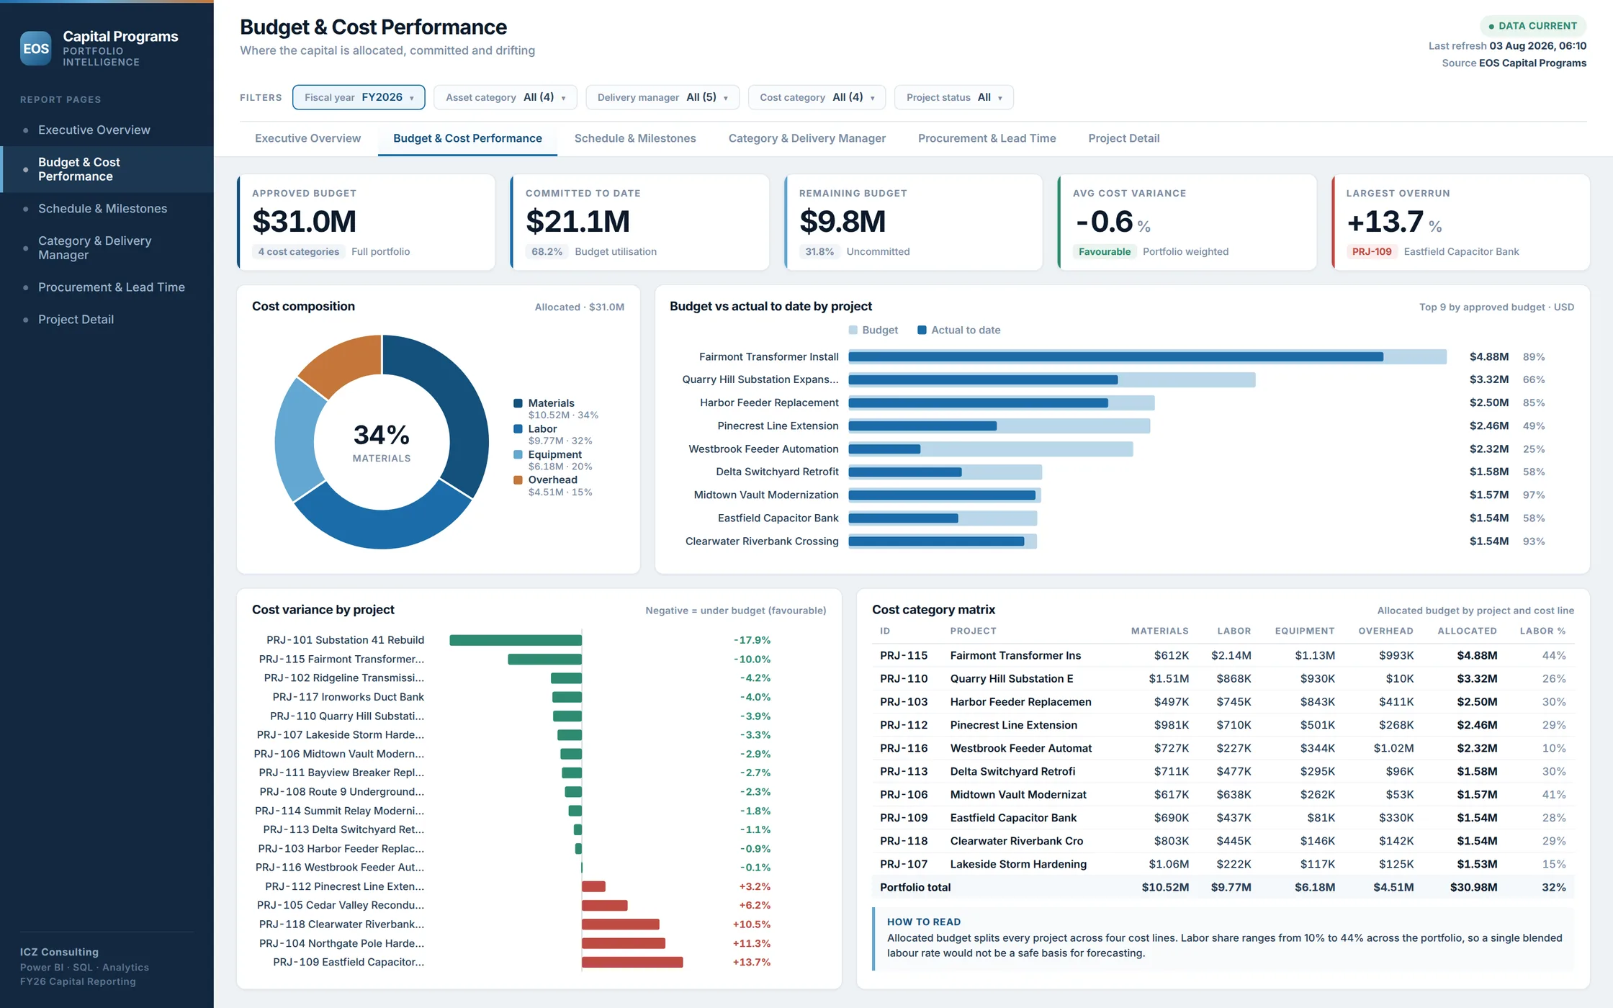The height and width of the screenshot is (1008, 1613).
Task: Open the Fiscal year FY2026 filter
Action: coord(359,97)
